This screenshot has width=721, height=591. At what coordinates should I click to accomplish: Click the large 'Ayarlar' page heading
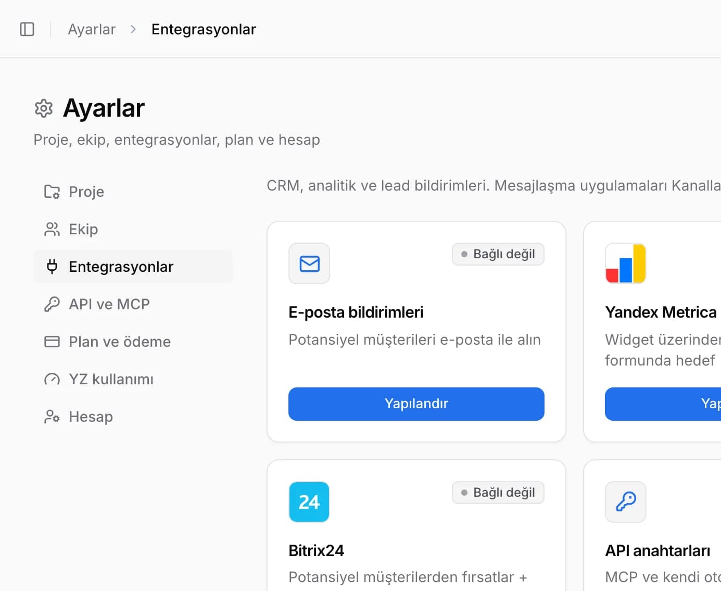[104, 108]
